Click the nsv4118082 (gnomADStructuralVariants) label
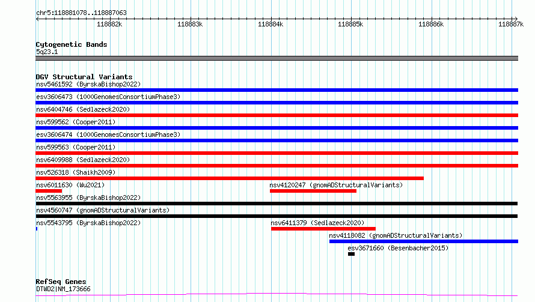535x302 pixels. tap(396, 235)
